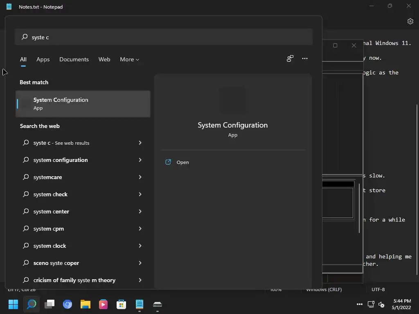The height and width of the screenshot is (314, 419).
Task: Close the background dialog window behind the search panel
Action: pos(354,45)
